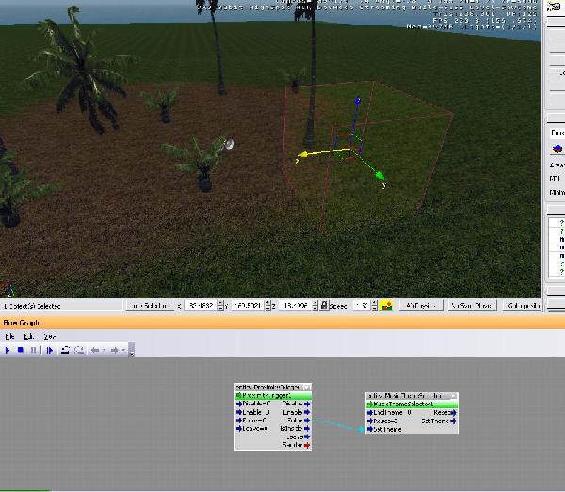Click the red Sender output port arrow
This screenshot has width=565, height=492.
tap(307, 445)
